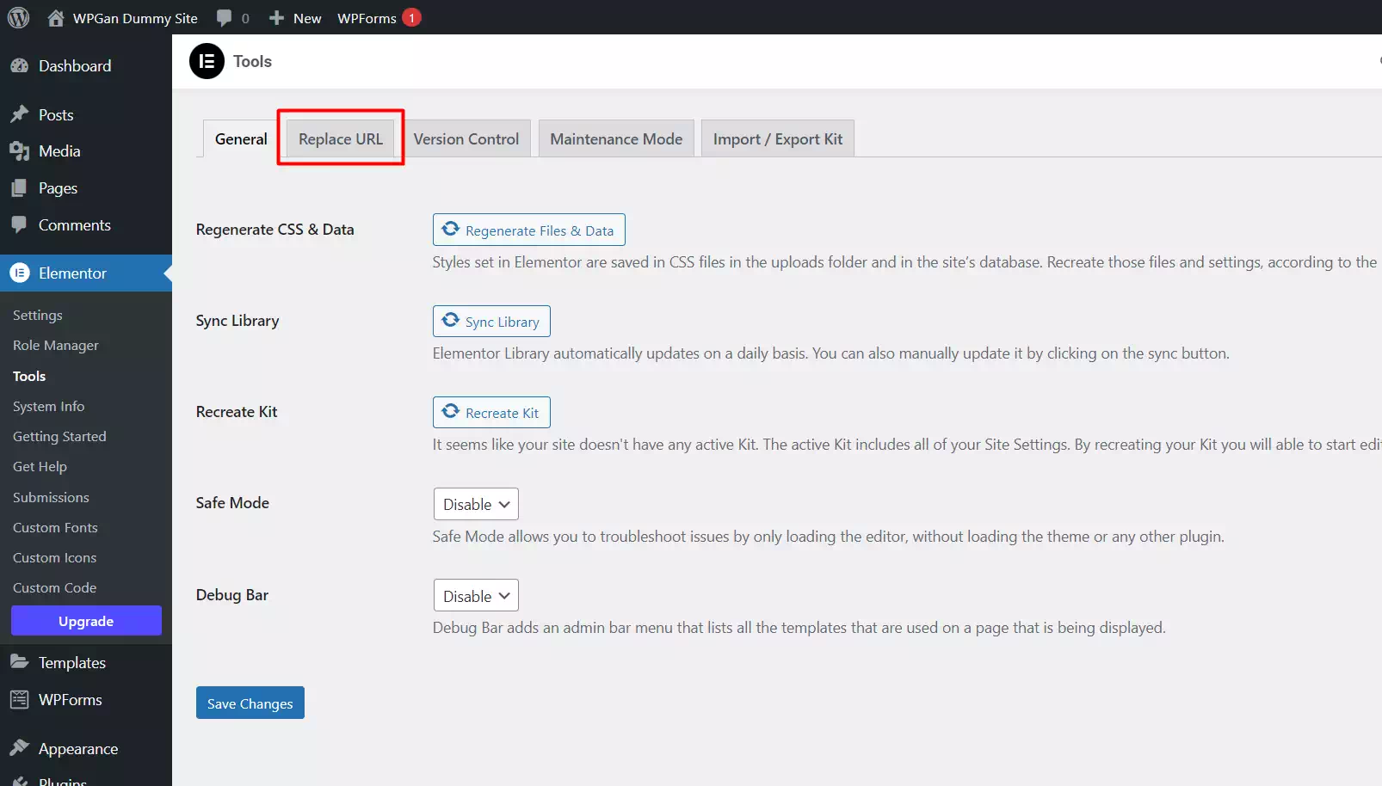Click the Recreate Kit row label
This screenshot has width=1382, height=786.
(237, 412)
